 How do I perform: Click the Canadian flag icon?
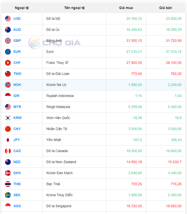(x=8, y=151)
